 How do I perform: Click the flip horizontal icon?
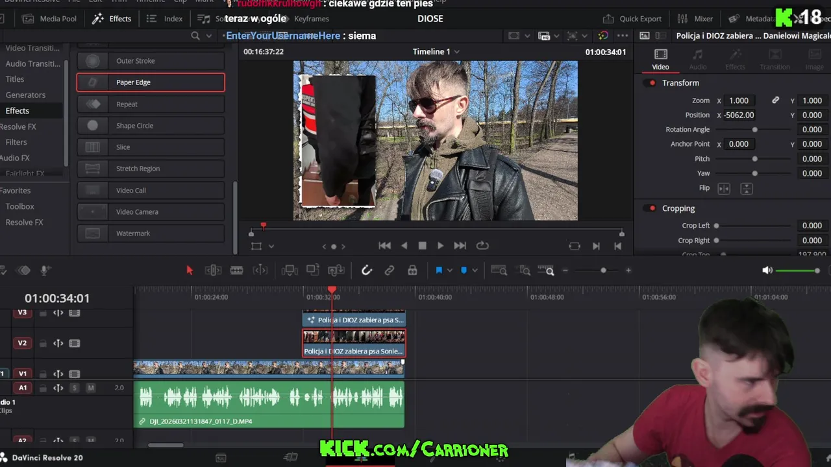click(x=724, y=189)
